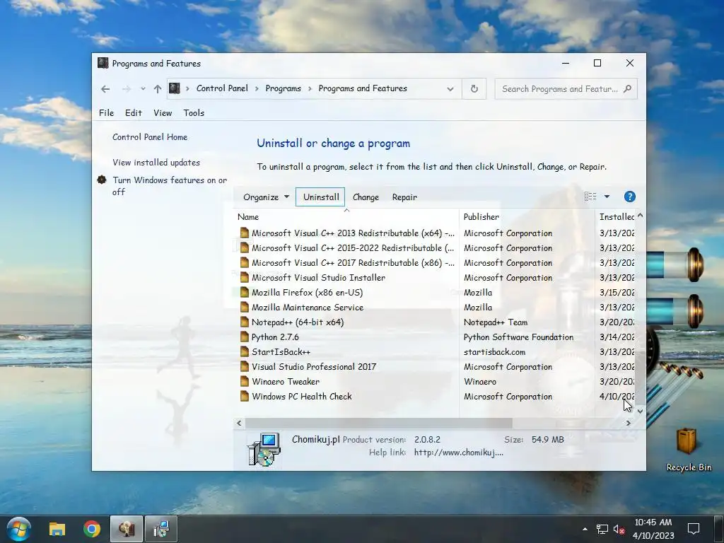This screenshot has width=724, height=543.
Task: Click the icon next to Notepad++
Action: click(245, 322)
